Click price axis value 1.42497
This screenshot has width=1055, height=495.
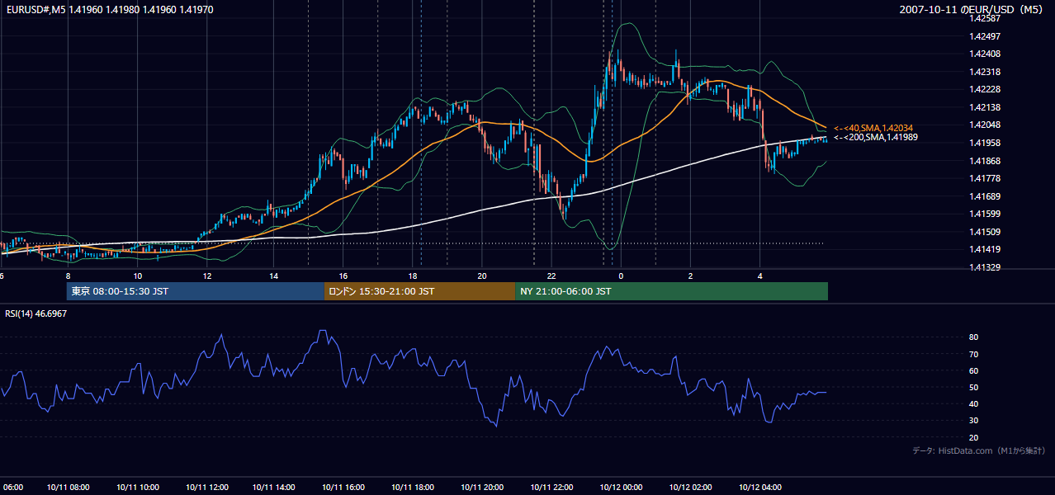pos(985,36)
